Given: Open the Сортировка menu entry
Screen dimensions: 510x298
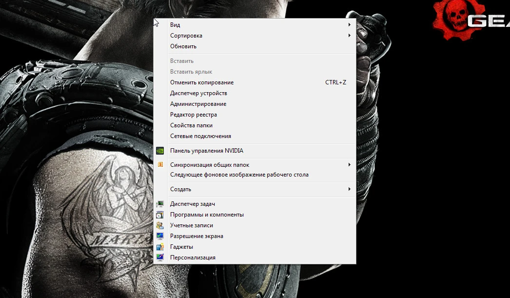Looking at the screenshot, I should tap(255, 36).
